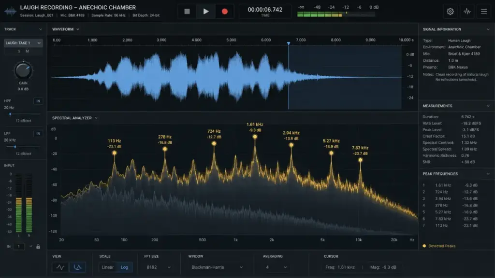
Task: Open the FFT Size 8192 dropdown
Action: point(159,267)
